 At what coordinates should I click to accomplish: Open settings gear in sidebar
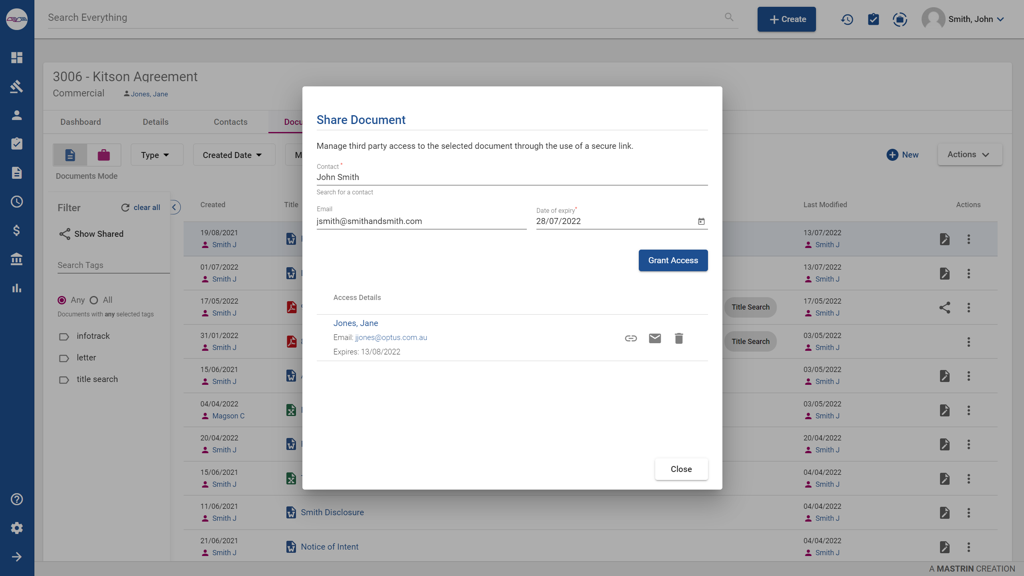(16, 528)
